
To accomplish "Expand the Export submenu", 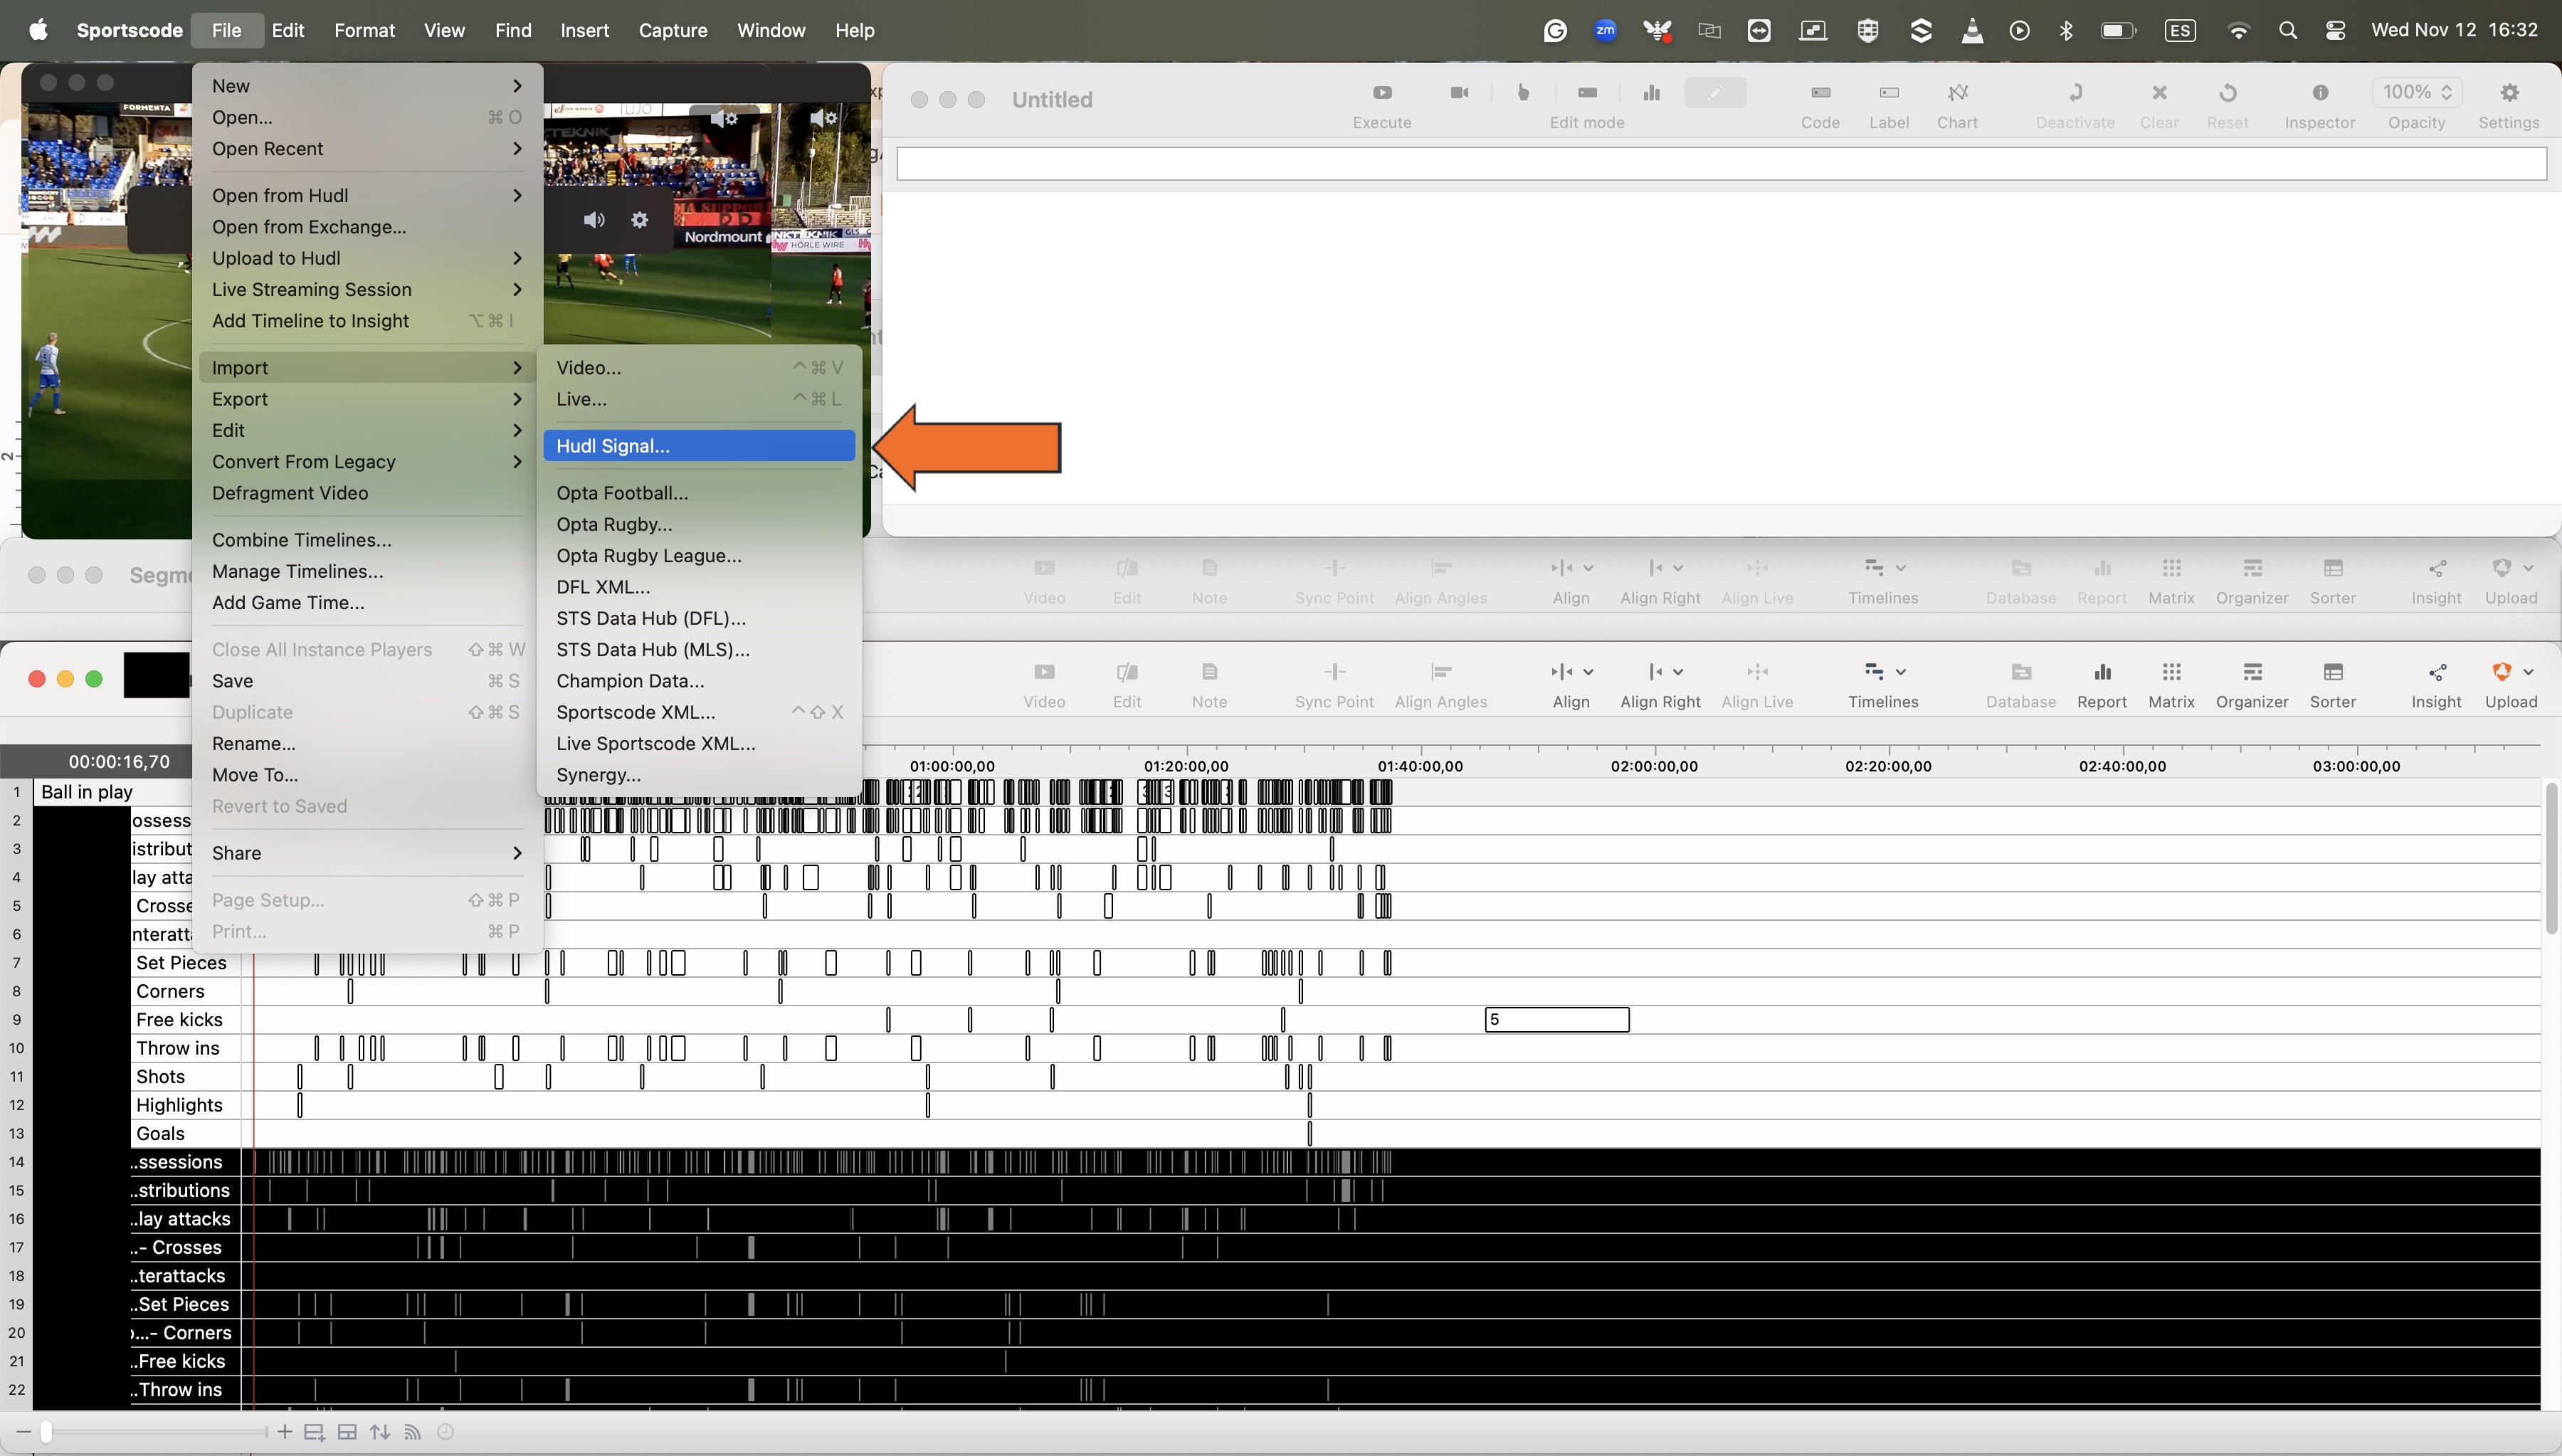I will pos(367,399).
